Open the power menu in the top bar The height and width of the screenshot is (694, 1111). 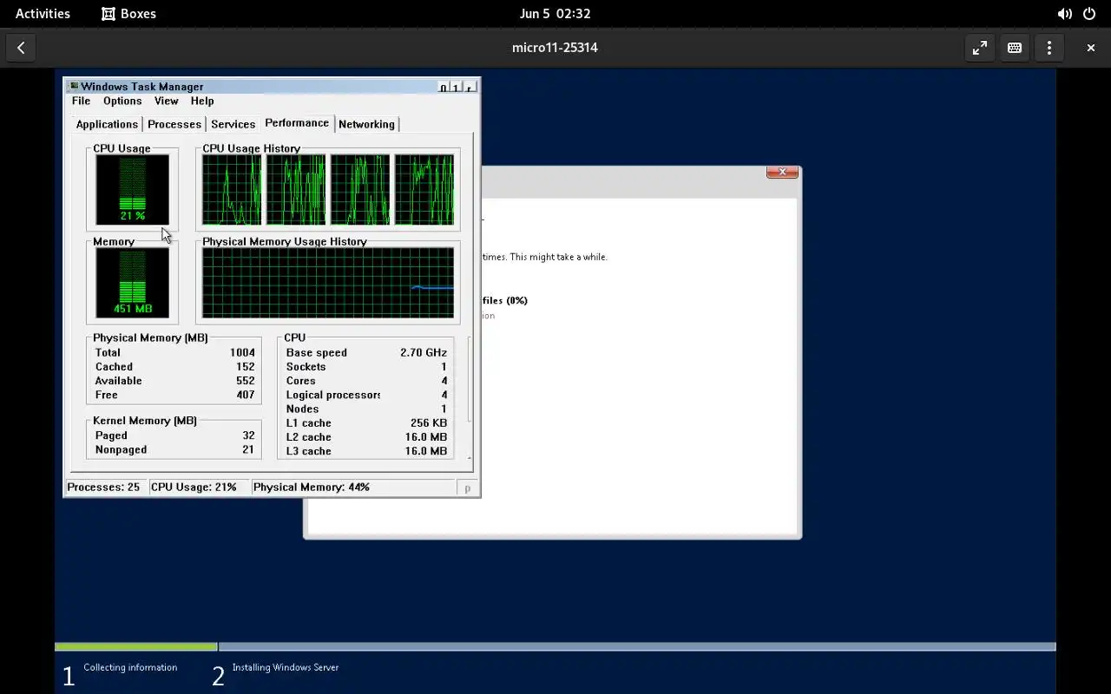[x=1089, y=14]
